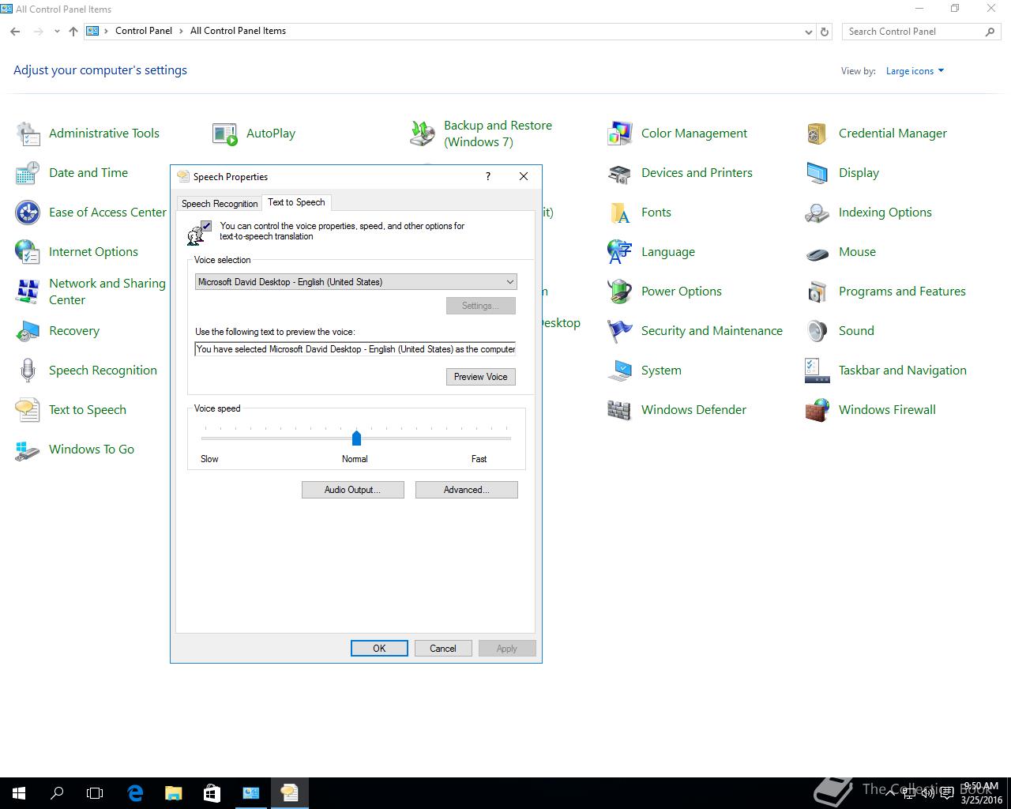Expand the address bar history dropdown

(x=808, y=32)
